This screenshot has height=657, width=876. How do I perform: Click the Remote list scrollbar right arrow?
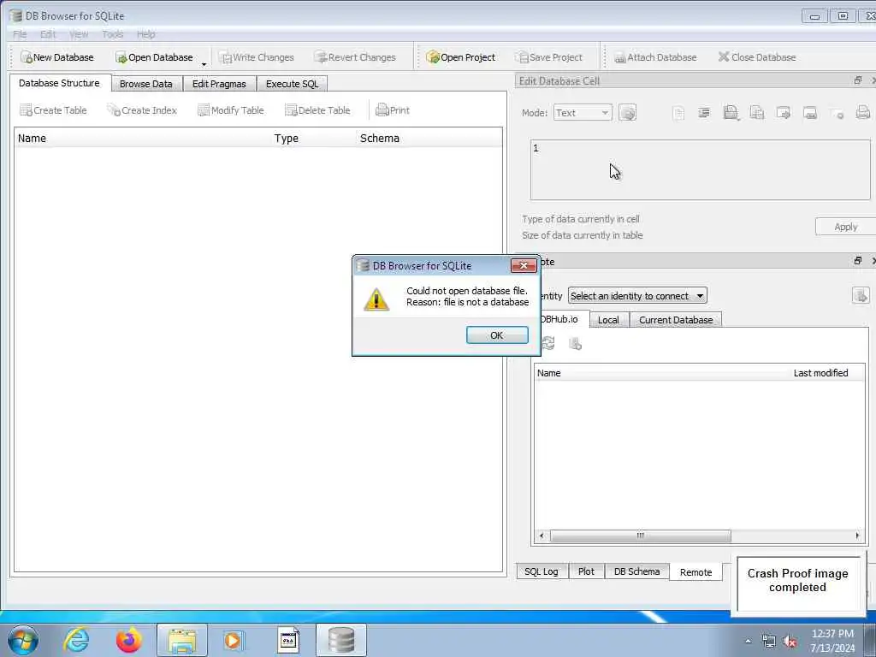click(857, 536)
